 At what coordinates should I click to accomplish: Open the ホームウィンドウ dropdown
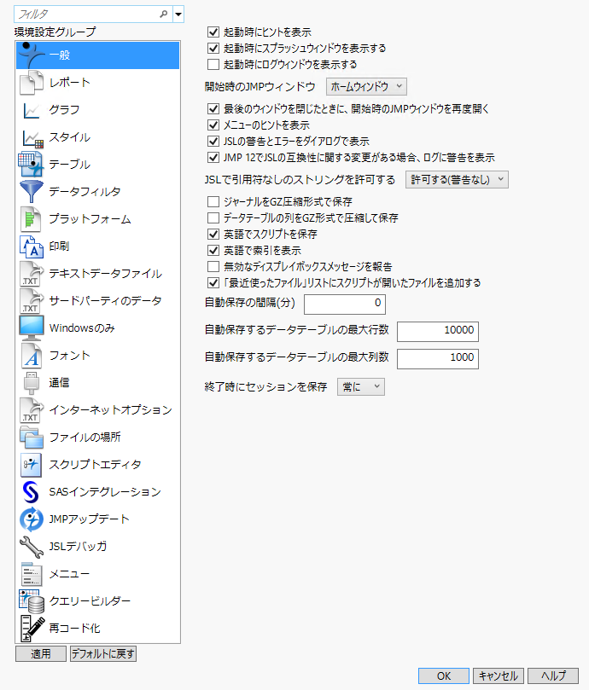click(366, 87)
